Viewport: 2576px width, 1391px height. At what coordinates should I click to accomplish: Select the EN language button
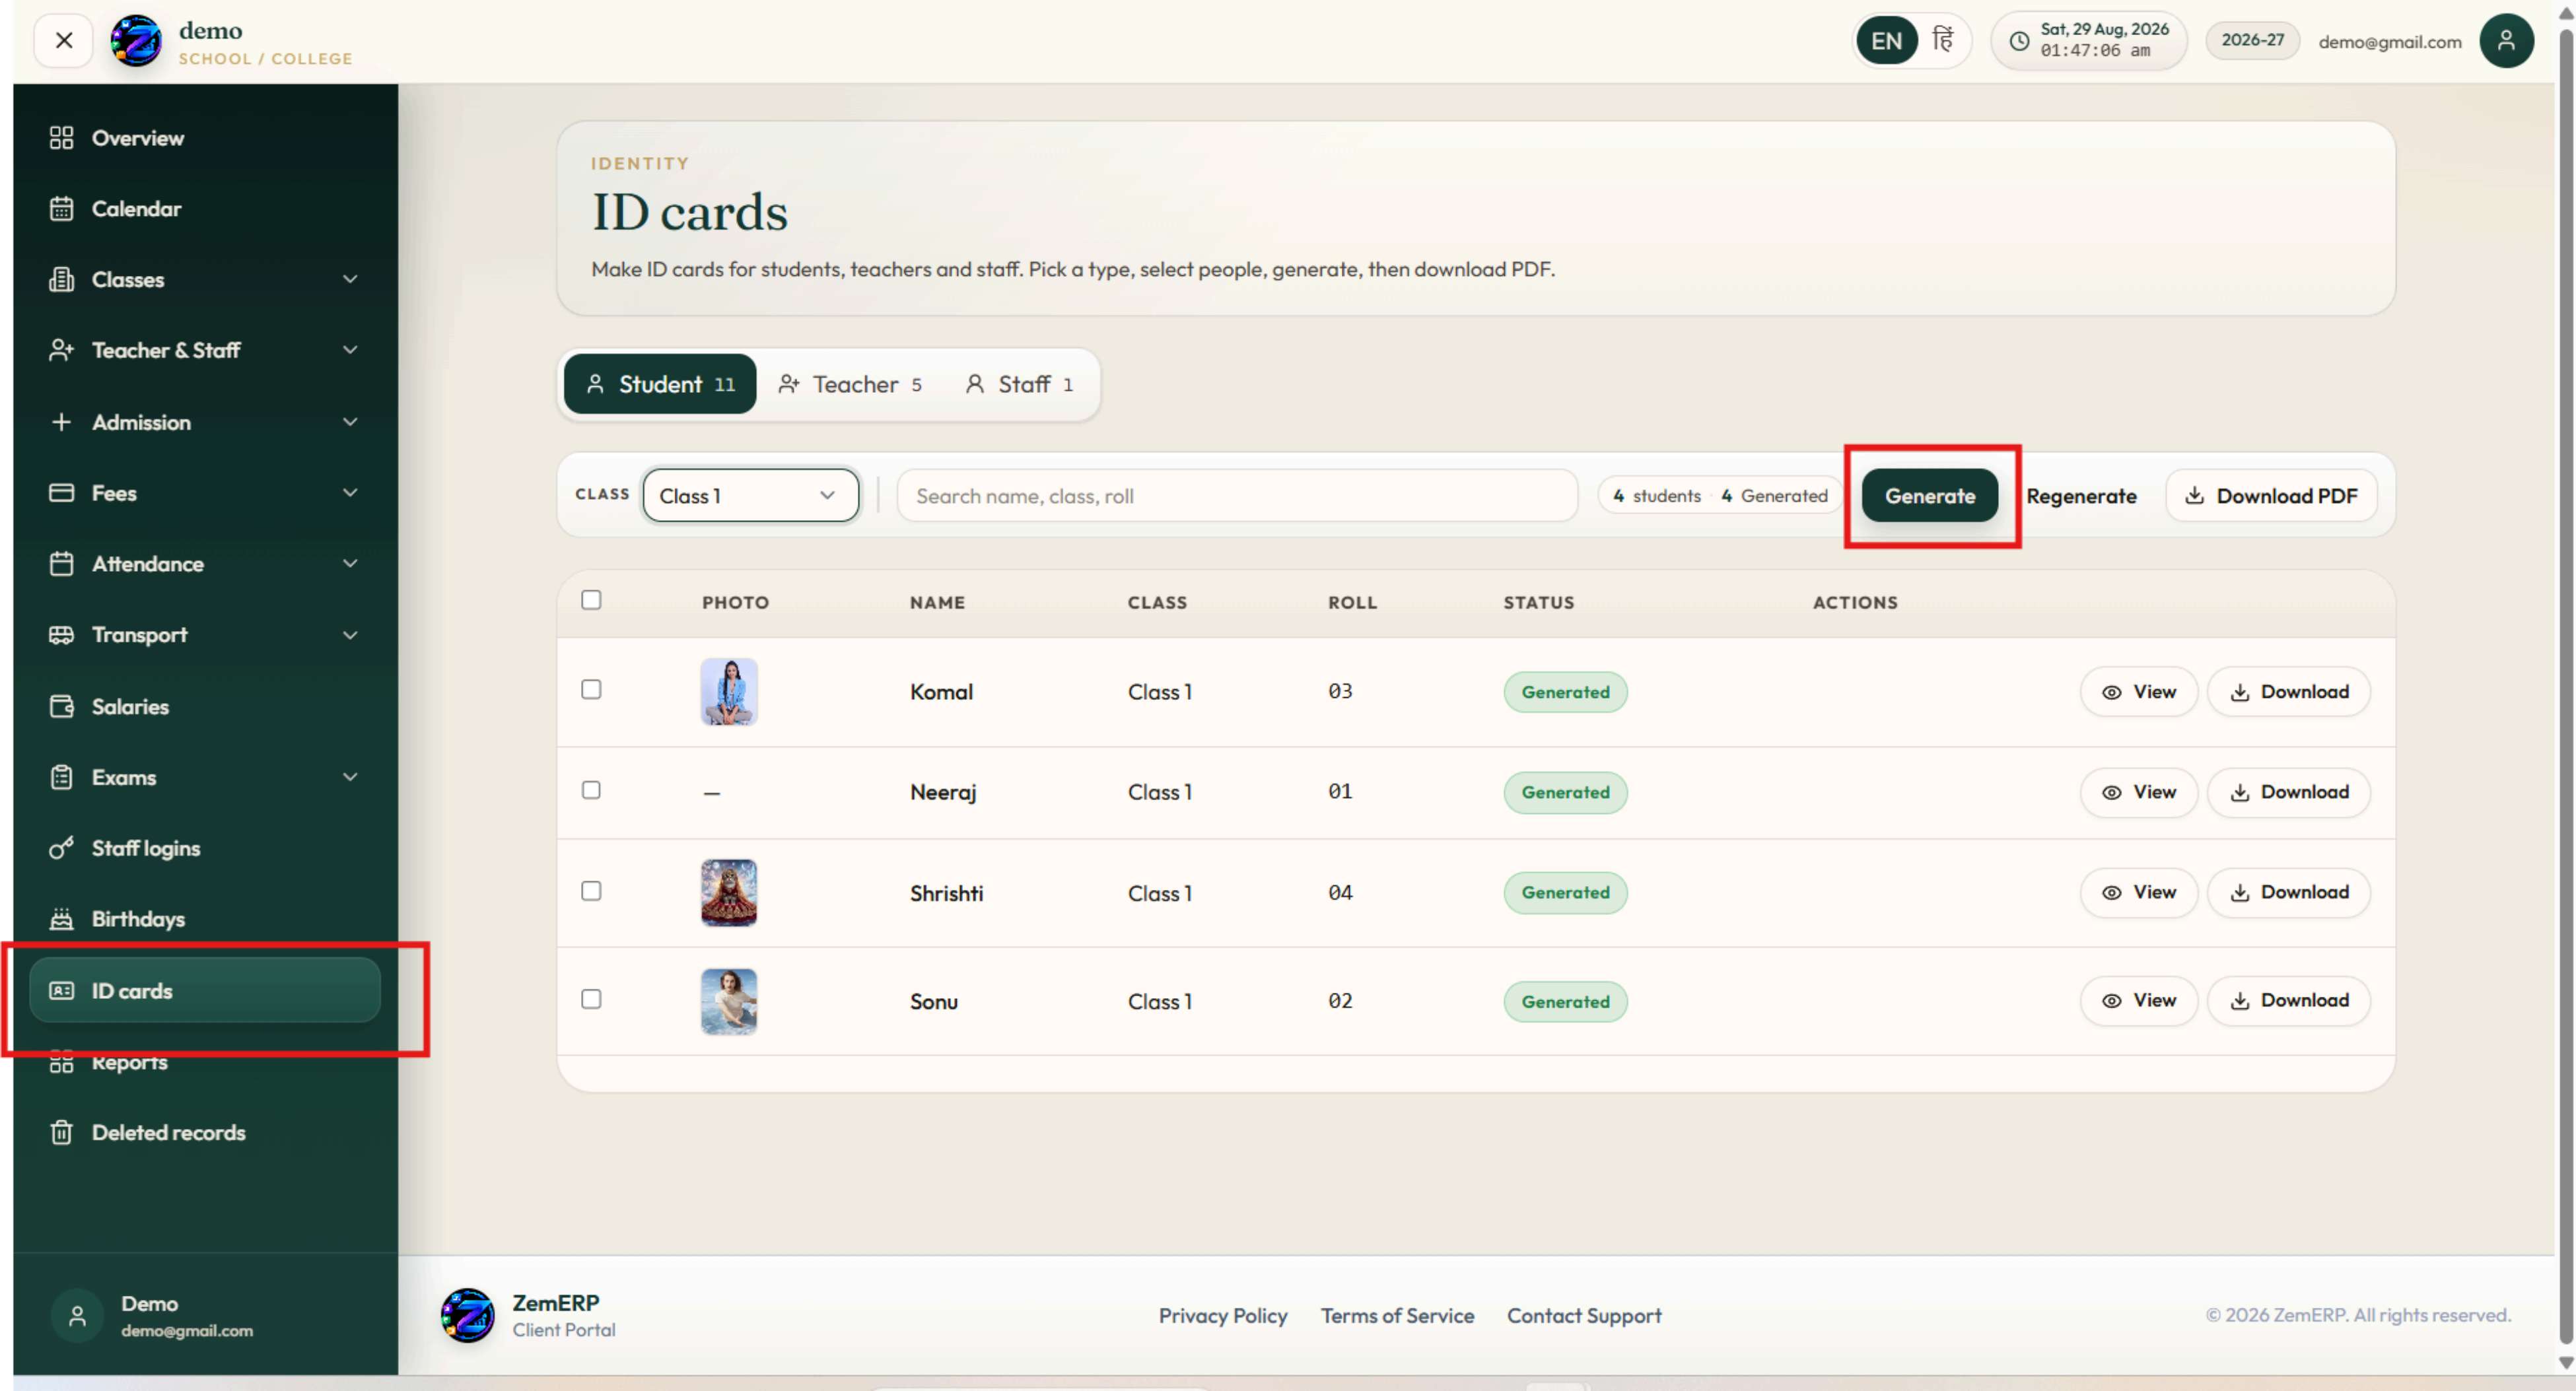1886,41
